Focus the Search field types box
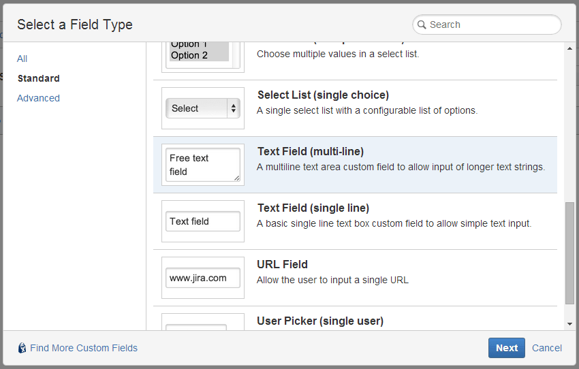Screen dimensions: 579x369 (486, 25)
